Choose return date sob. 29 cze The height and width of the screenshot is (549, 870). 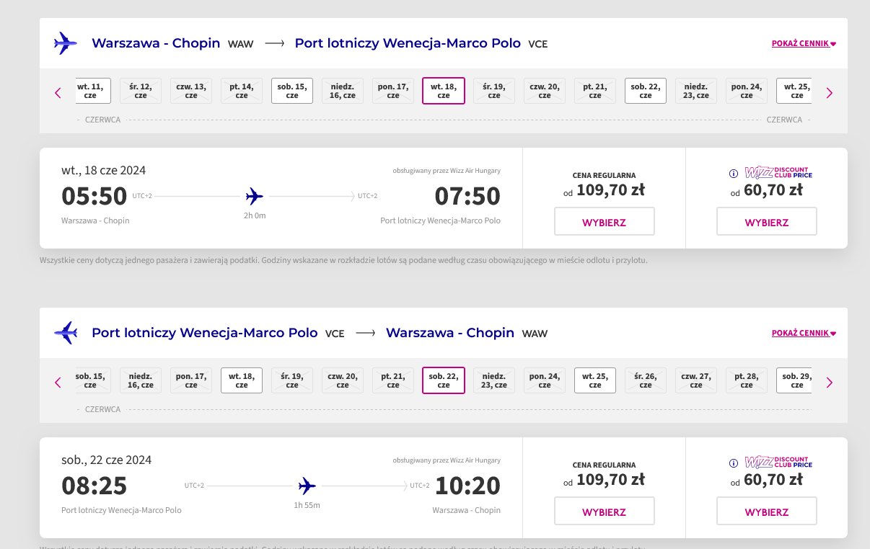pyautogui.click(x=794, y=380)
